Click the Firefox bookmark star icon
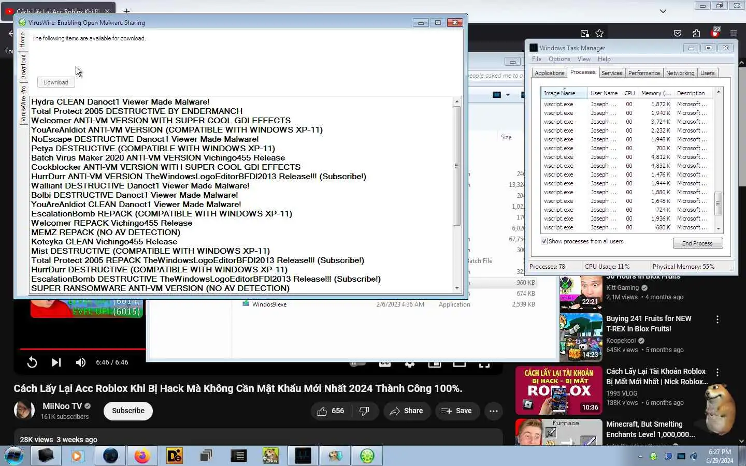 [x=599, y=33]
